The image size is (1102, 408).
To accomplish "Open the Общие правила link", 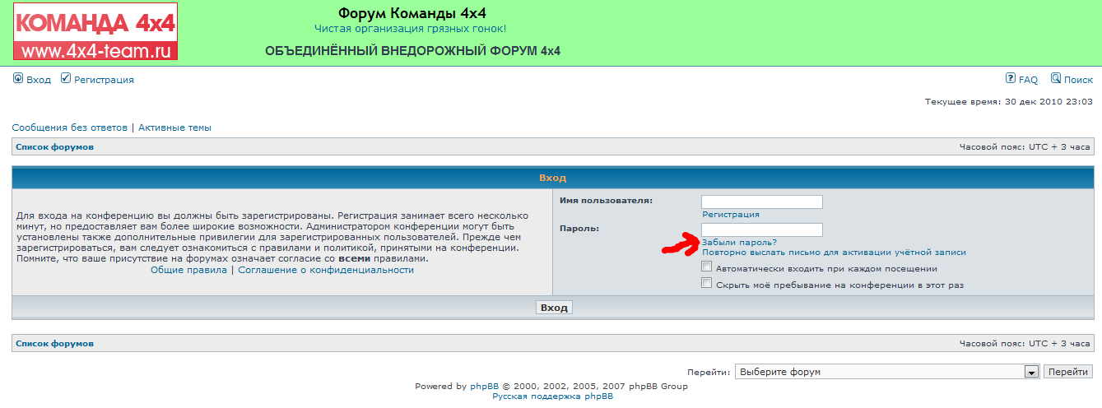I will click(188, 270).
